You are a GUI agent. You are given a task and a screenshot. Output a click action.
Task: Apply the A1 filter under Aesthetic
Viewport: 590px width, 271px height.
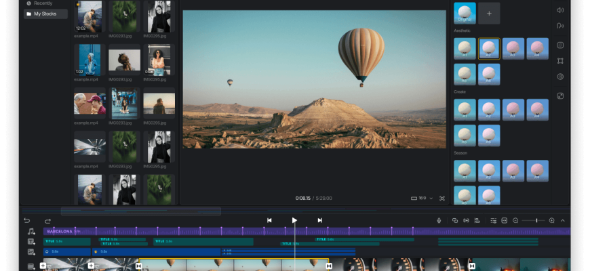point(465,49)
